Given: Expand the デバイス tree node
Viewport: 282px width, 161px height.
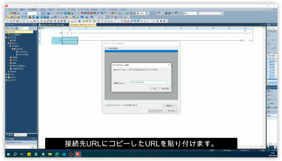Looking at the screenshot, I should point(6,77).
